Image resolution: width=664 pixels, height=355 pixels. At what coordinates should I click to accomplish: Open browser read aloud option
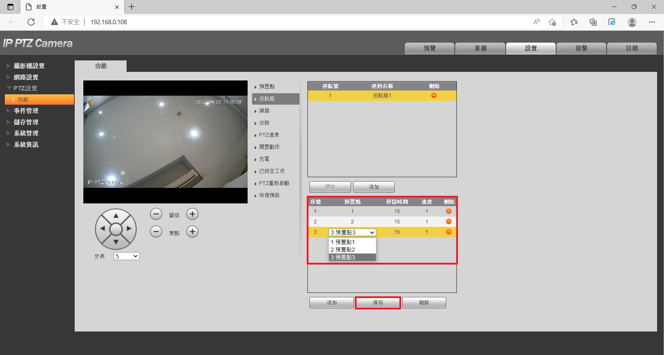(x=536, y=22)
